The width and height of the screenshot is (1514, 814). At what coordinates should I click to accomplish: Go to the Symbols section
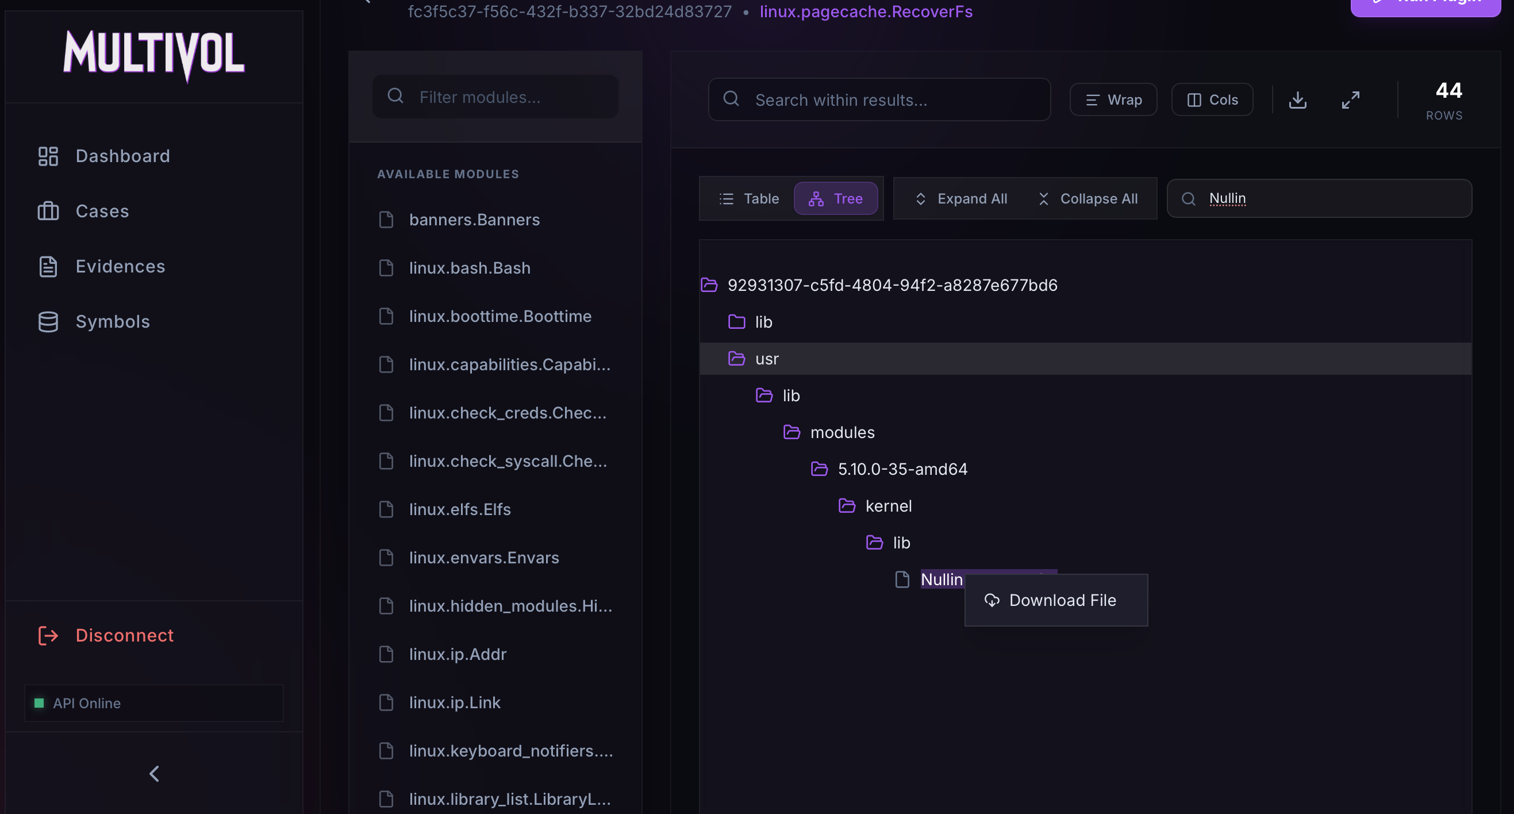tap(112, 322)
